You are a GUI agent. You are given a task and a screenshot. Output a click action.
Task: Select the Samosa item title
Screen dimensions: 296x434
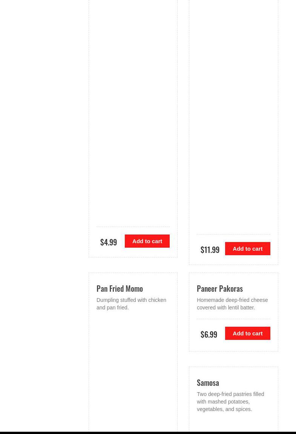coord(208,383)
